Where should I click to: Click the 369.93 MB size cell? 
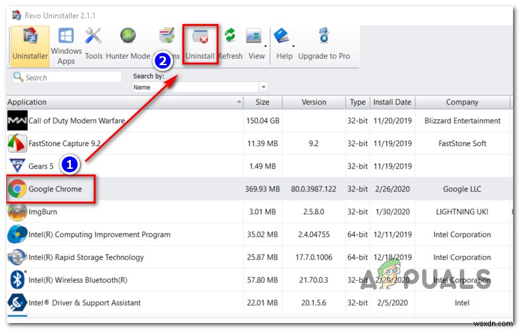(262, 189)
